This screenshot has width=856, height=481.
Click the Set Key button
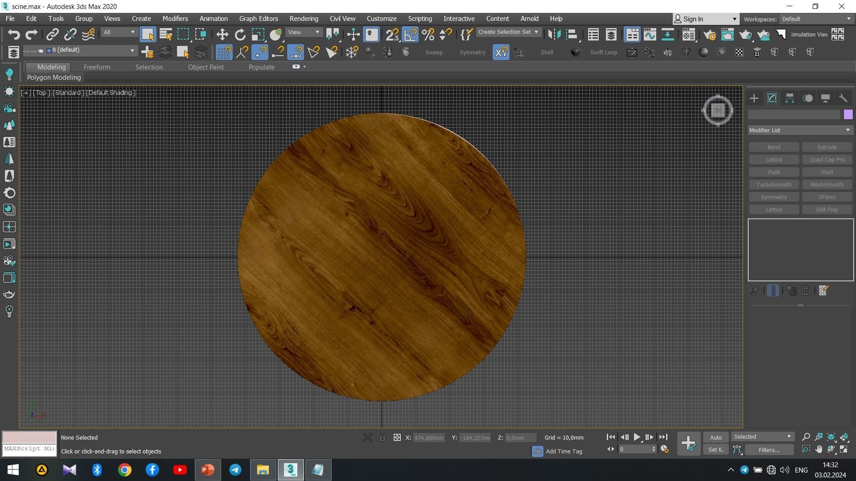[716, 450]
